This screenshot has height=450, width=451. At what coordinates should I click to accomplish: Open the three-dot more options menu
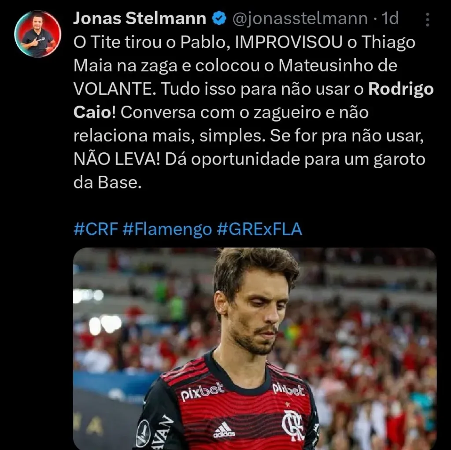pos(428,19)
